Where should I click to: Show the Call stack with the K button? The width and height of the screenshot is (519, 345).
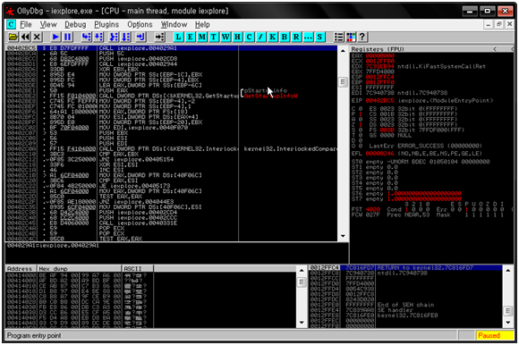272,37
